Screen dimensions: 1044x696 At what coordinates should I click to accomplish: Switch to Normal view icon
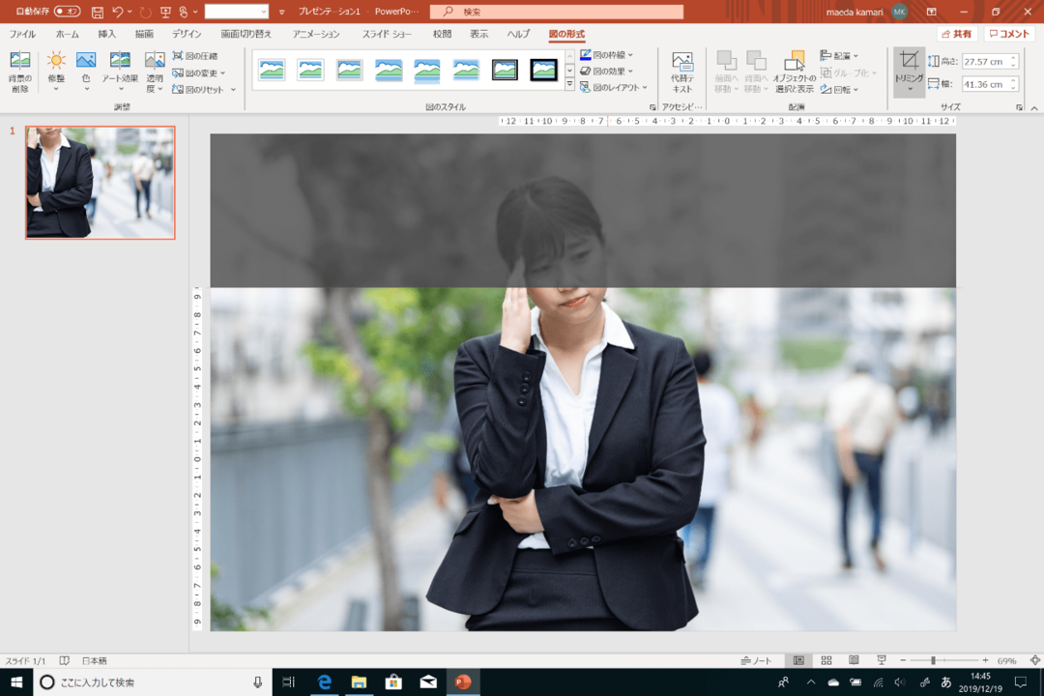point(798,660)
